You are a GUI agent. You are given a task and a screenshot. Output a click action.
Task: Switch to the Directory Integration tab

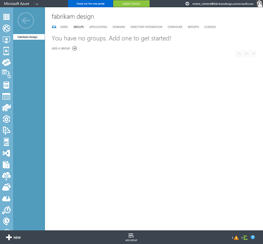146,27
